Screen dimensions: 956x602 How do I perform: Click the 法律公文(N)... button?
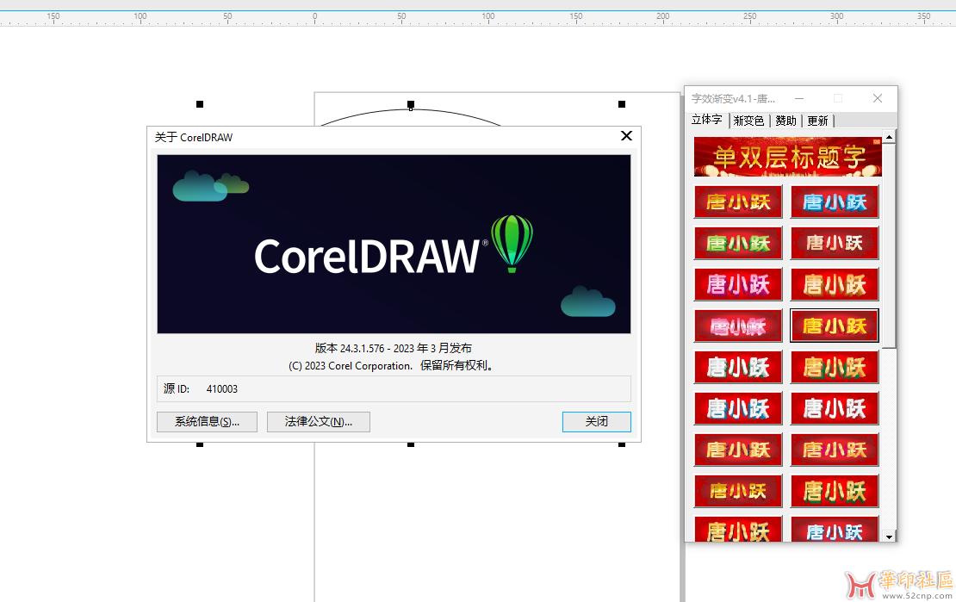point(318,422)
